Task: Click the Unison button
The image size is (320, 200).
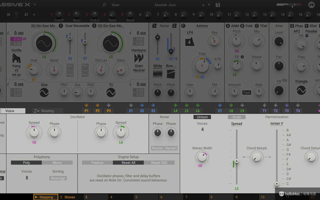Action: (x=202, y=117)
